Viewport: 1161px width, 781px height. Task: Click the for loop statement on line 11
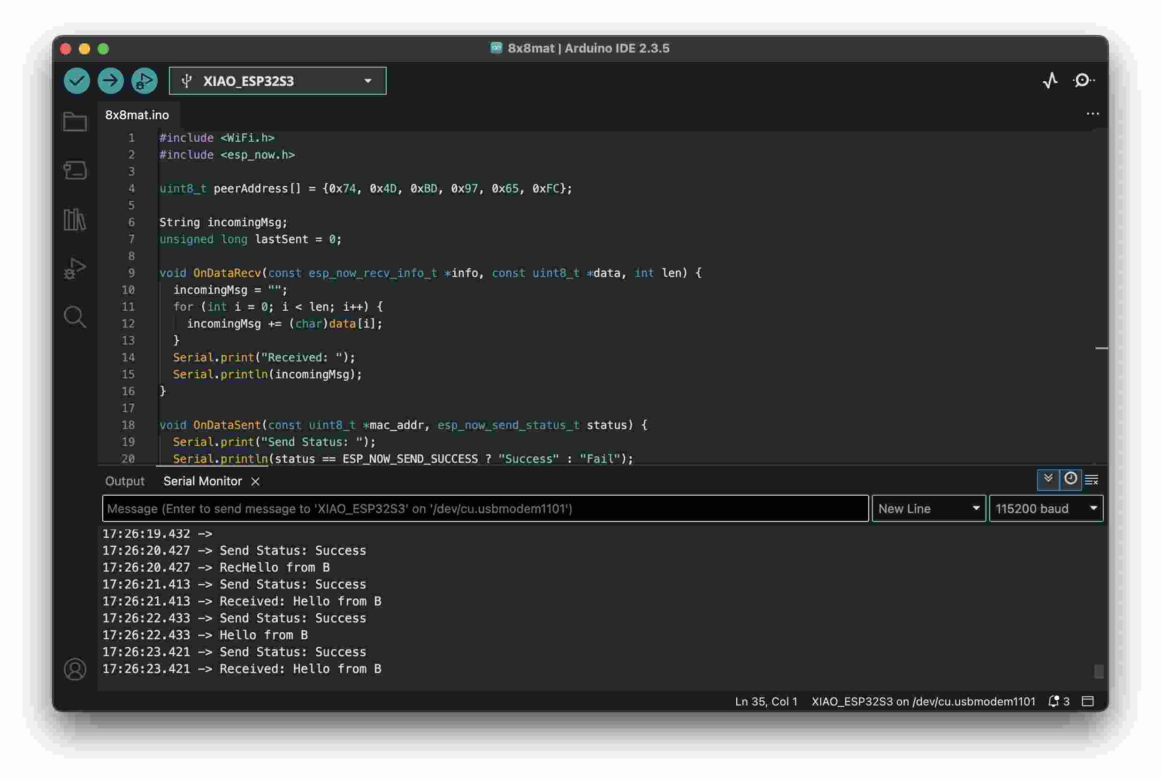tap(278, 307)
